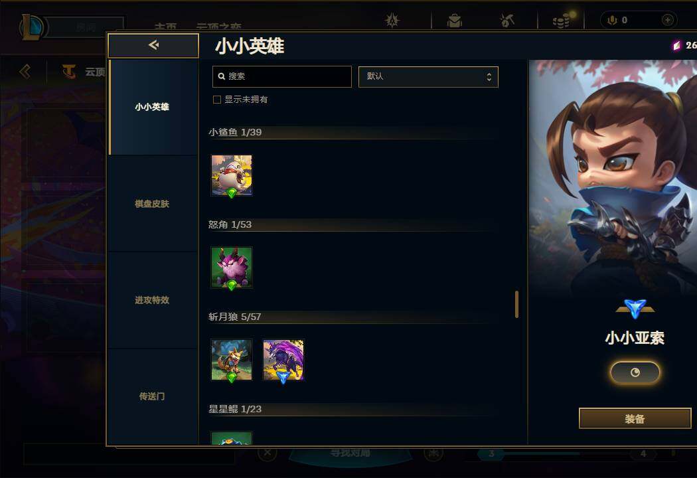Open the loot box icon in the top bar
Screen dimensions: 697x478
(x=455, y=21)
